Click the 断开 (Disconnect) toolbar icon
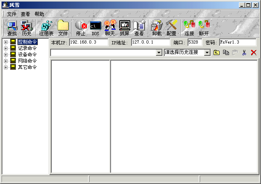Viewport: 261px width, 184px height. (204, 28)
